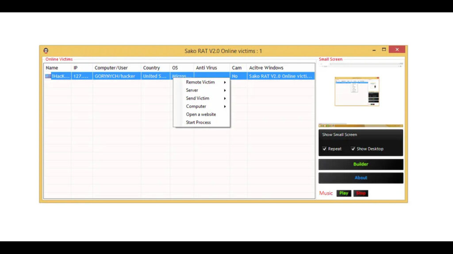Start music with the Play button
This screenshot has width=453, height=254.
pyautogui.click(x=344, y=193)
